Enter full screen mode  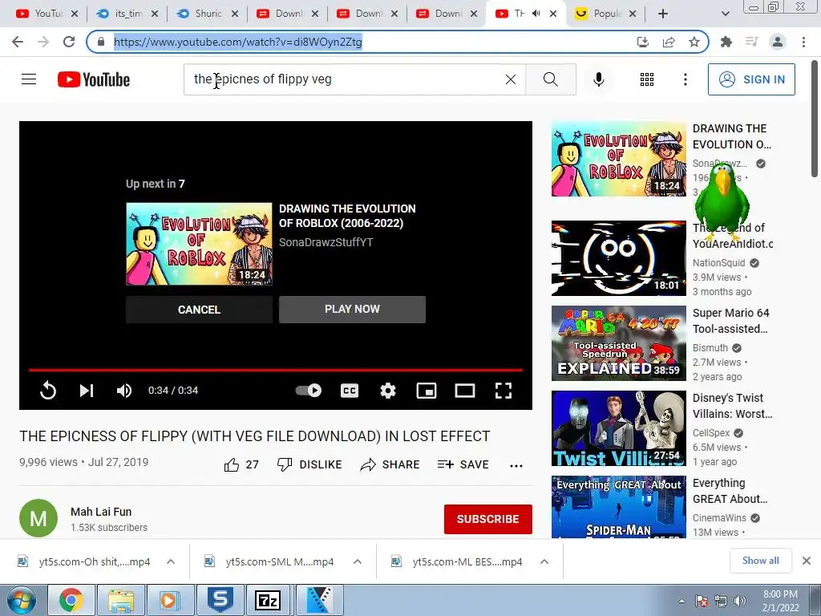tap(504, 391)
